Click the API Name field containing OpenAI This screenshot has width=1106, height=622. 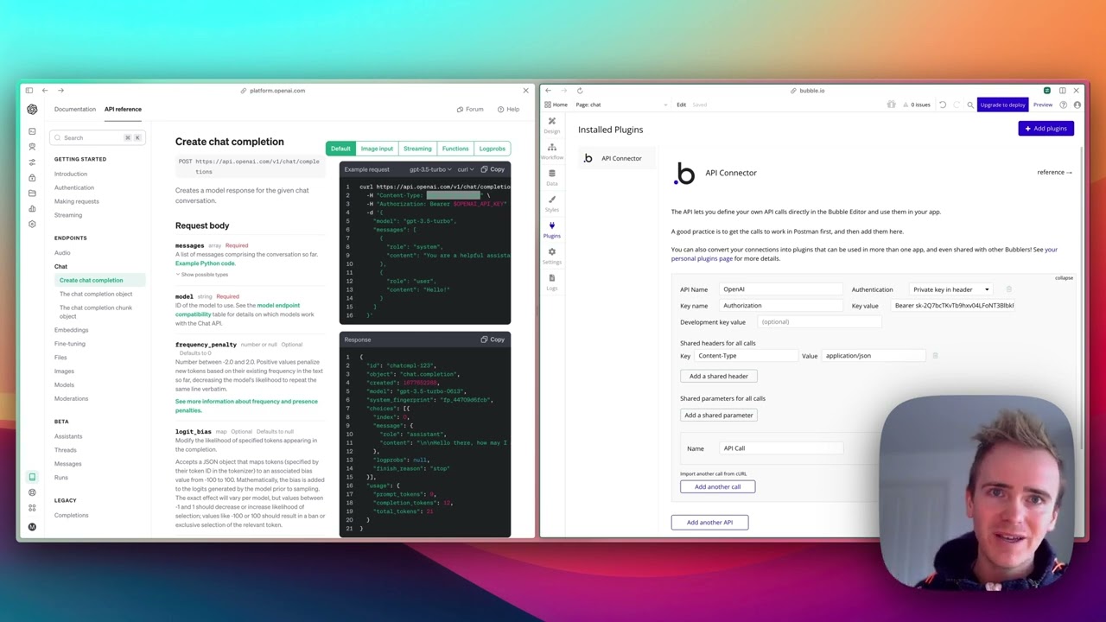click(x=782, y=289)
